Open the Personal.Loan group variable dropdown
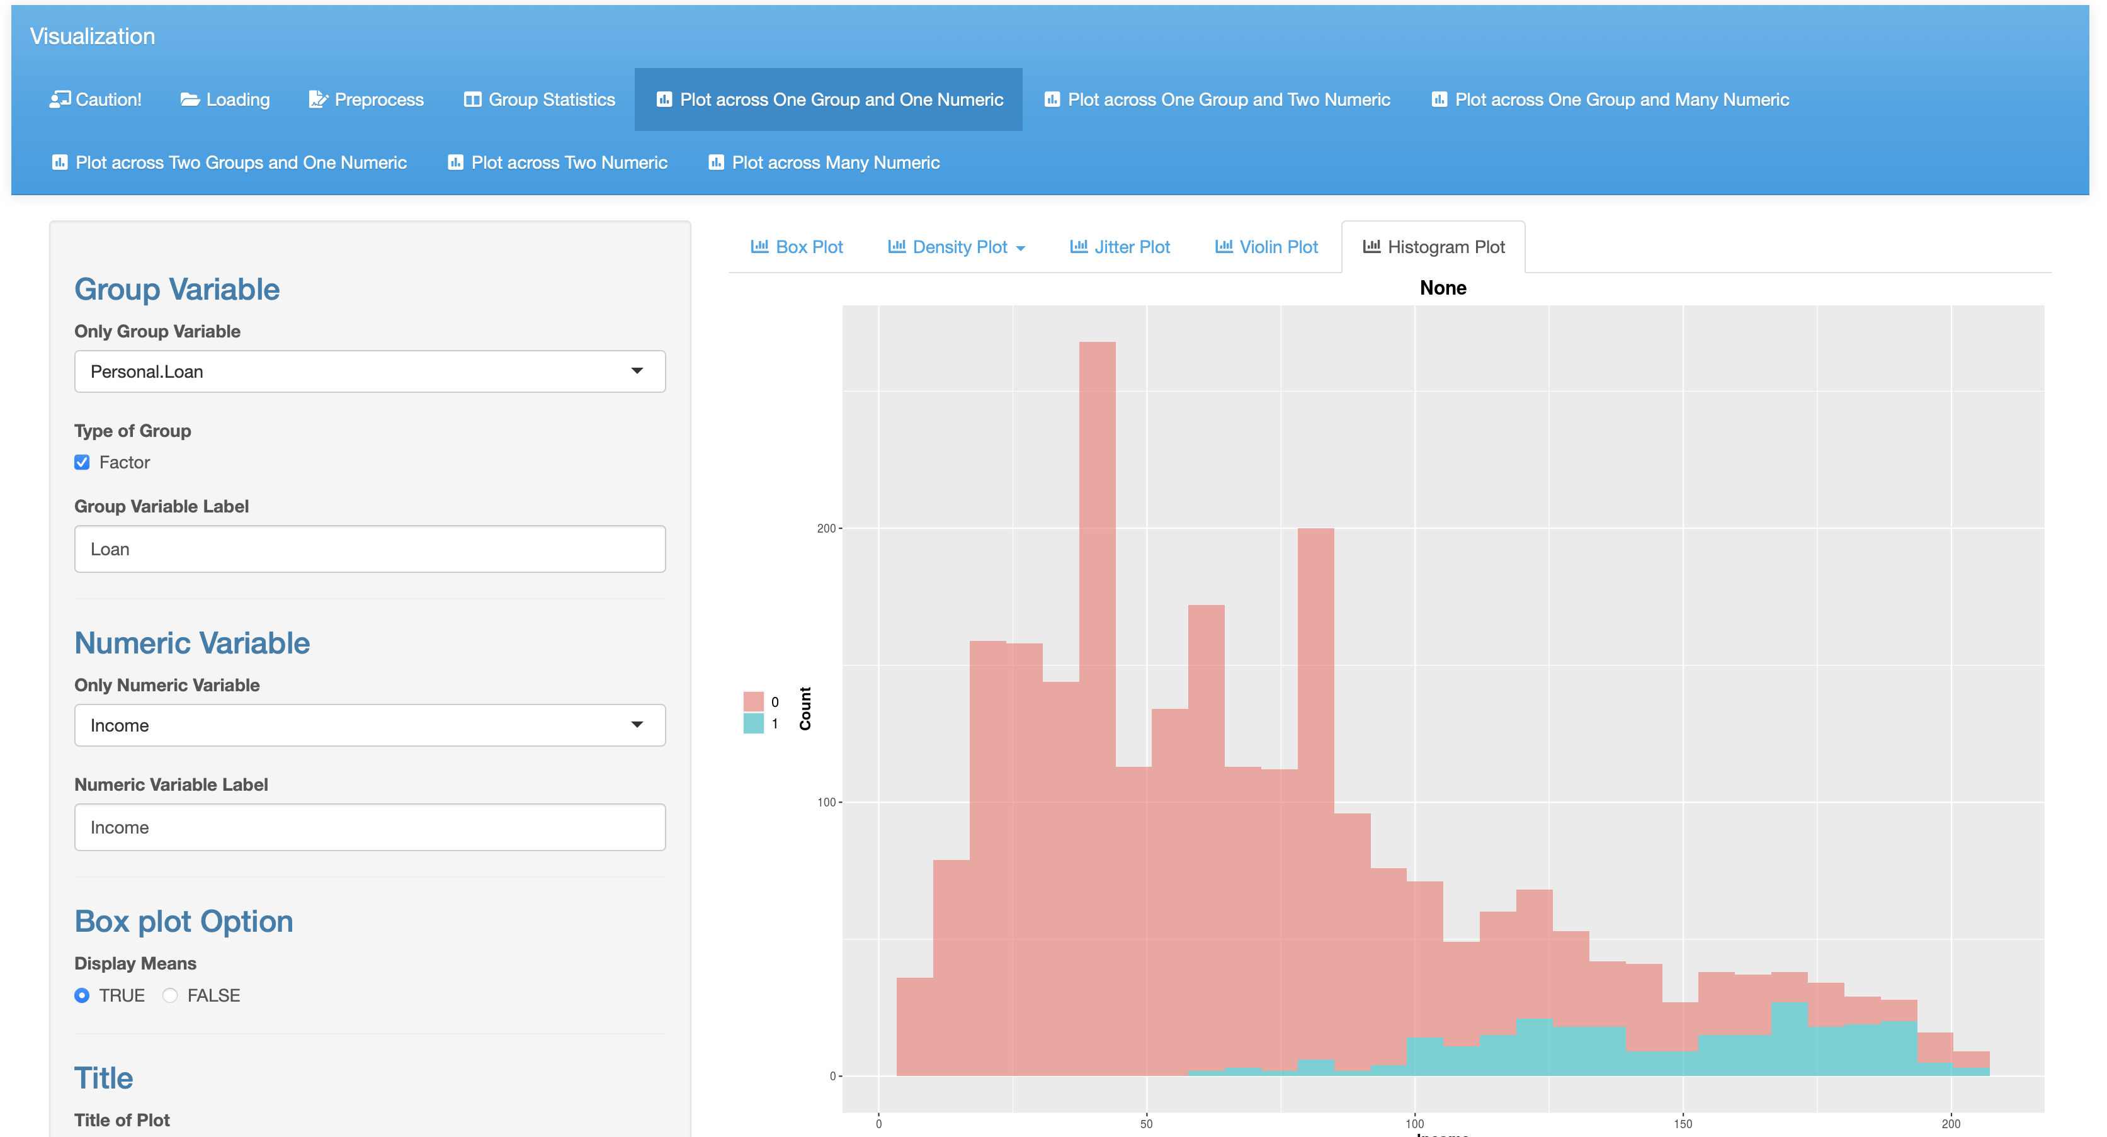2107x1137 pixels. tap(369, 371)
